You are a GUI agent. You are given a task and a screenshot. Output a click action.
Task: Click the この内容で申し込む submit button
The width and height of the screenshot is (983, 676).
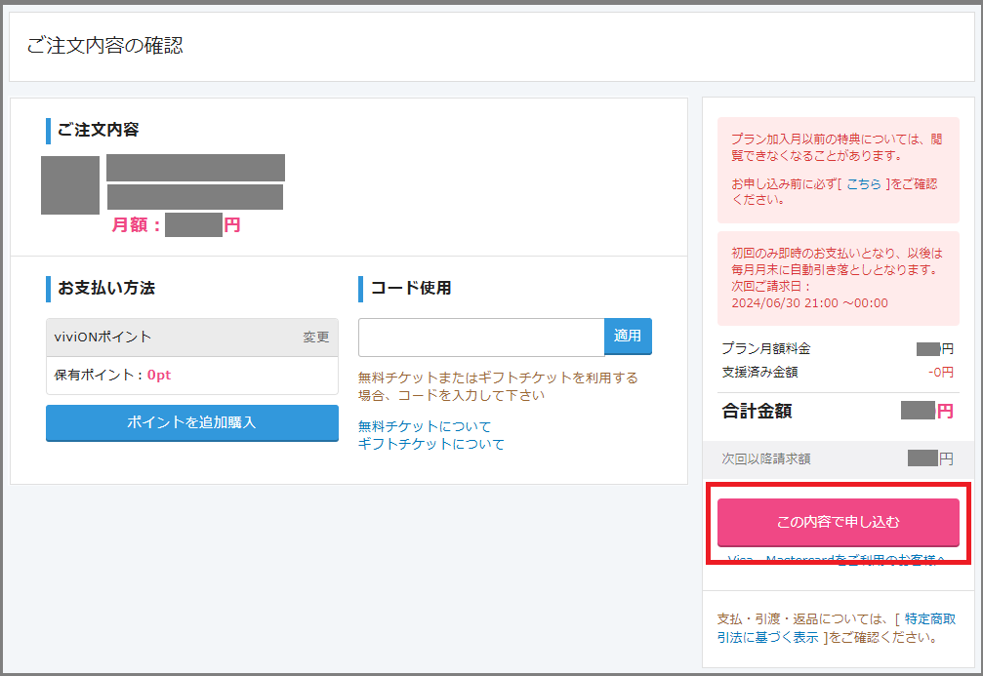pos(838,522)
